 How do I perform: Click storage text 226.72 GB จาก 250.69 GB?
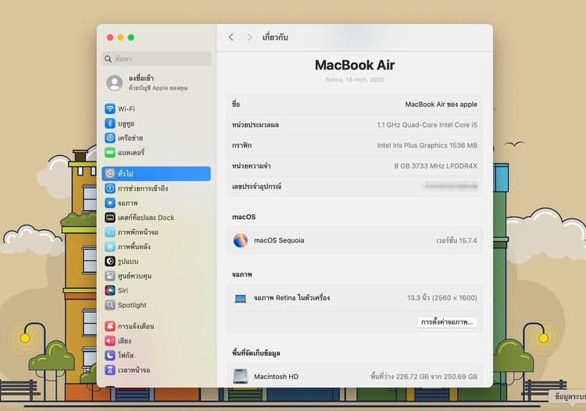(x=423, y=377)
